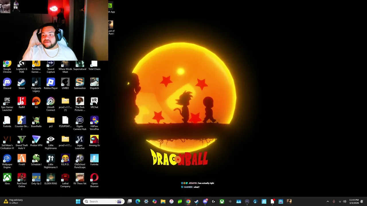This screenshot has width=367, height=206.
Task: Select the Only Up 2 icon
Action: pos(36,179)
